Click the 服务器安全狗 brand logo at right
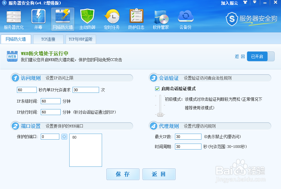281x189 pixels. pos(252,19)
